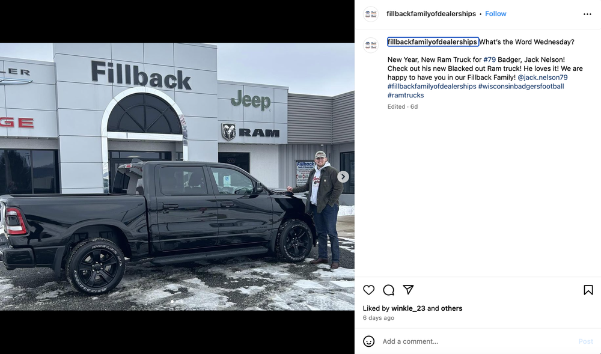601x354 pixels.
Task: Focus the Add a comment field
Action: 477,341
